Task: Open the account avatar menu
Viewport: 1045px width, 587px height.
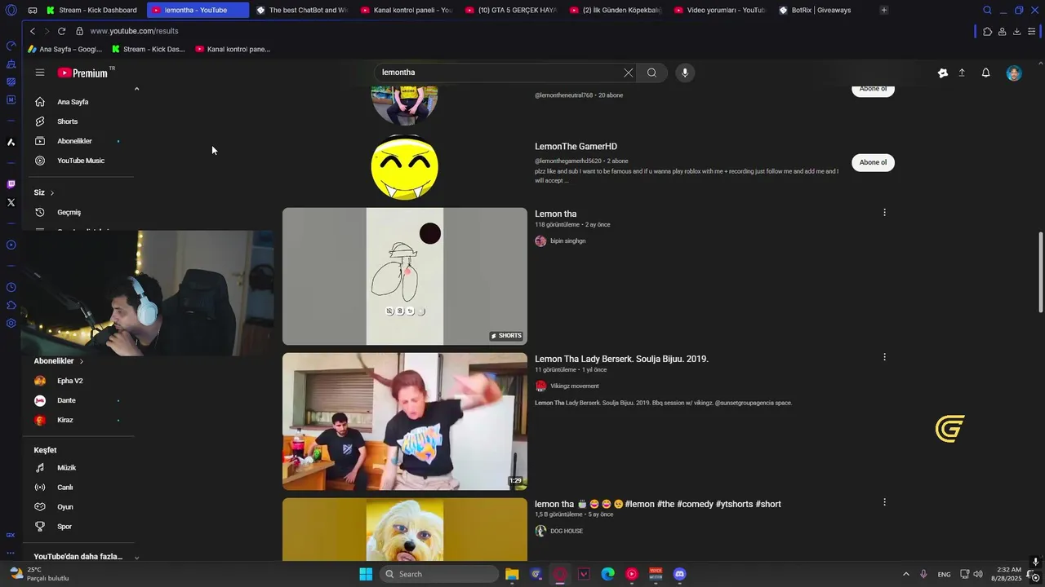Action: [x=1014, y=73]
